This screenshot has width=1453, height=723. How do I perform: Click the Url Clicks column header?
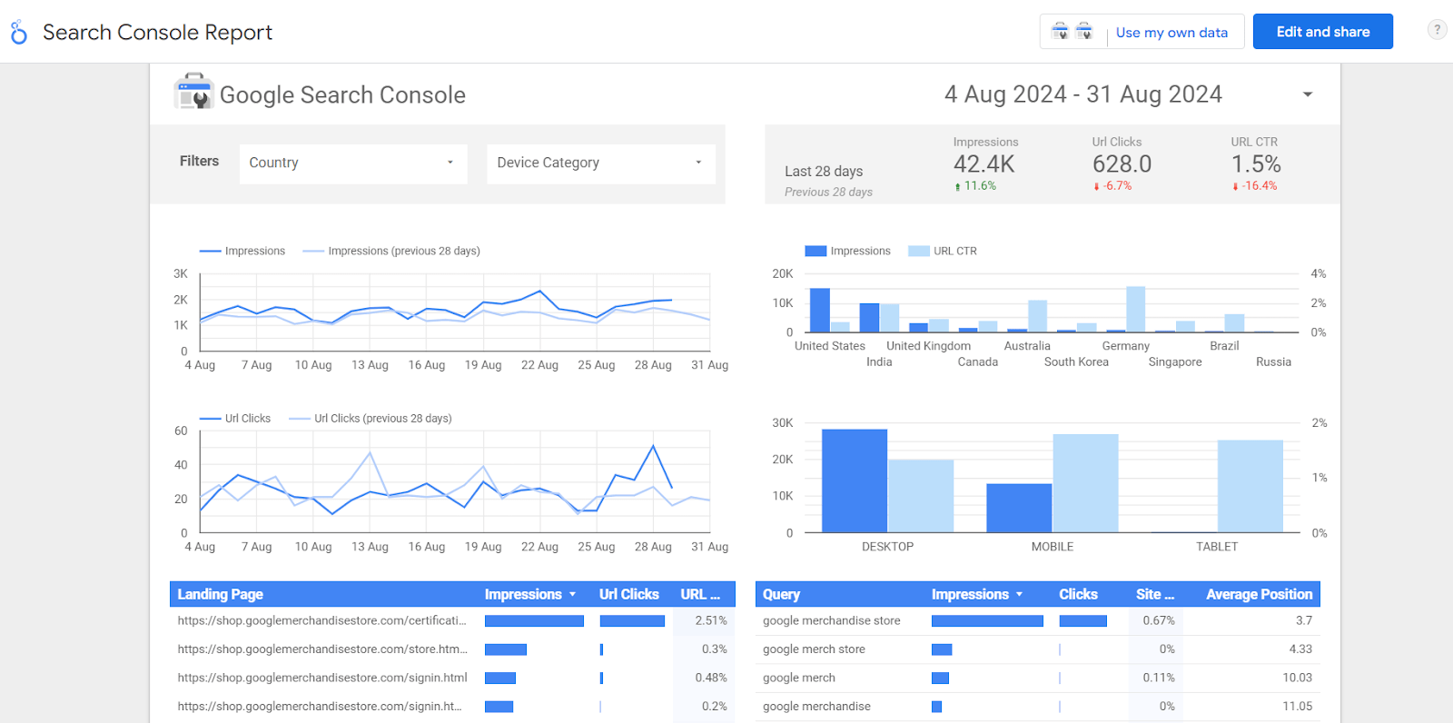click(x=628, y=595)
